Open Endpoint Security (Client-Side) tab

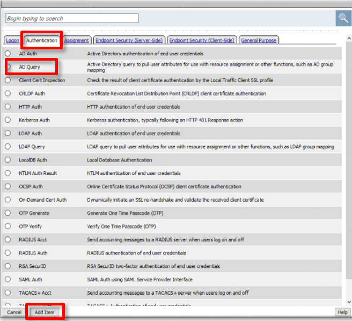[x=202, y=40]
